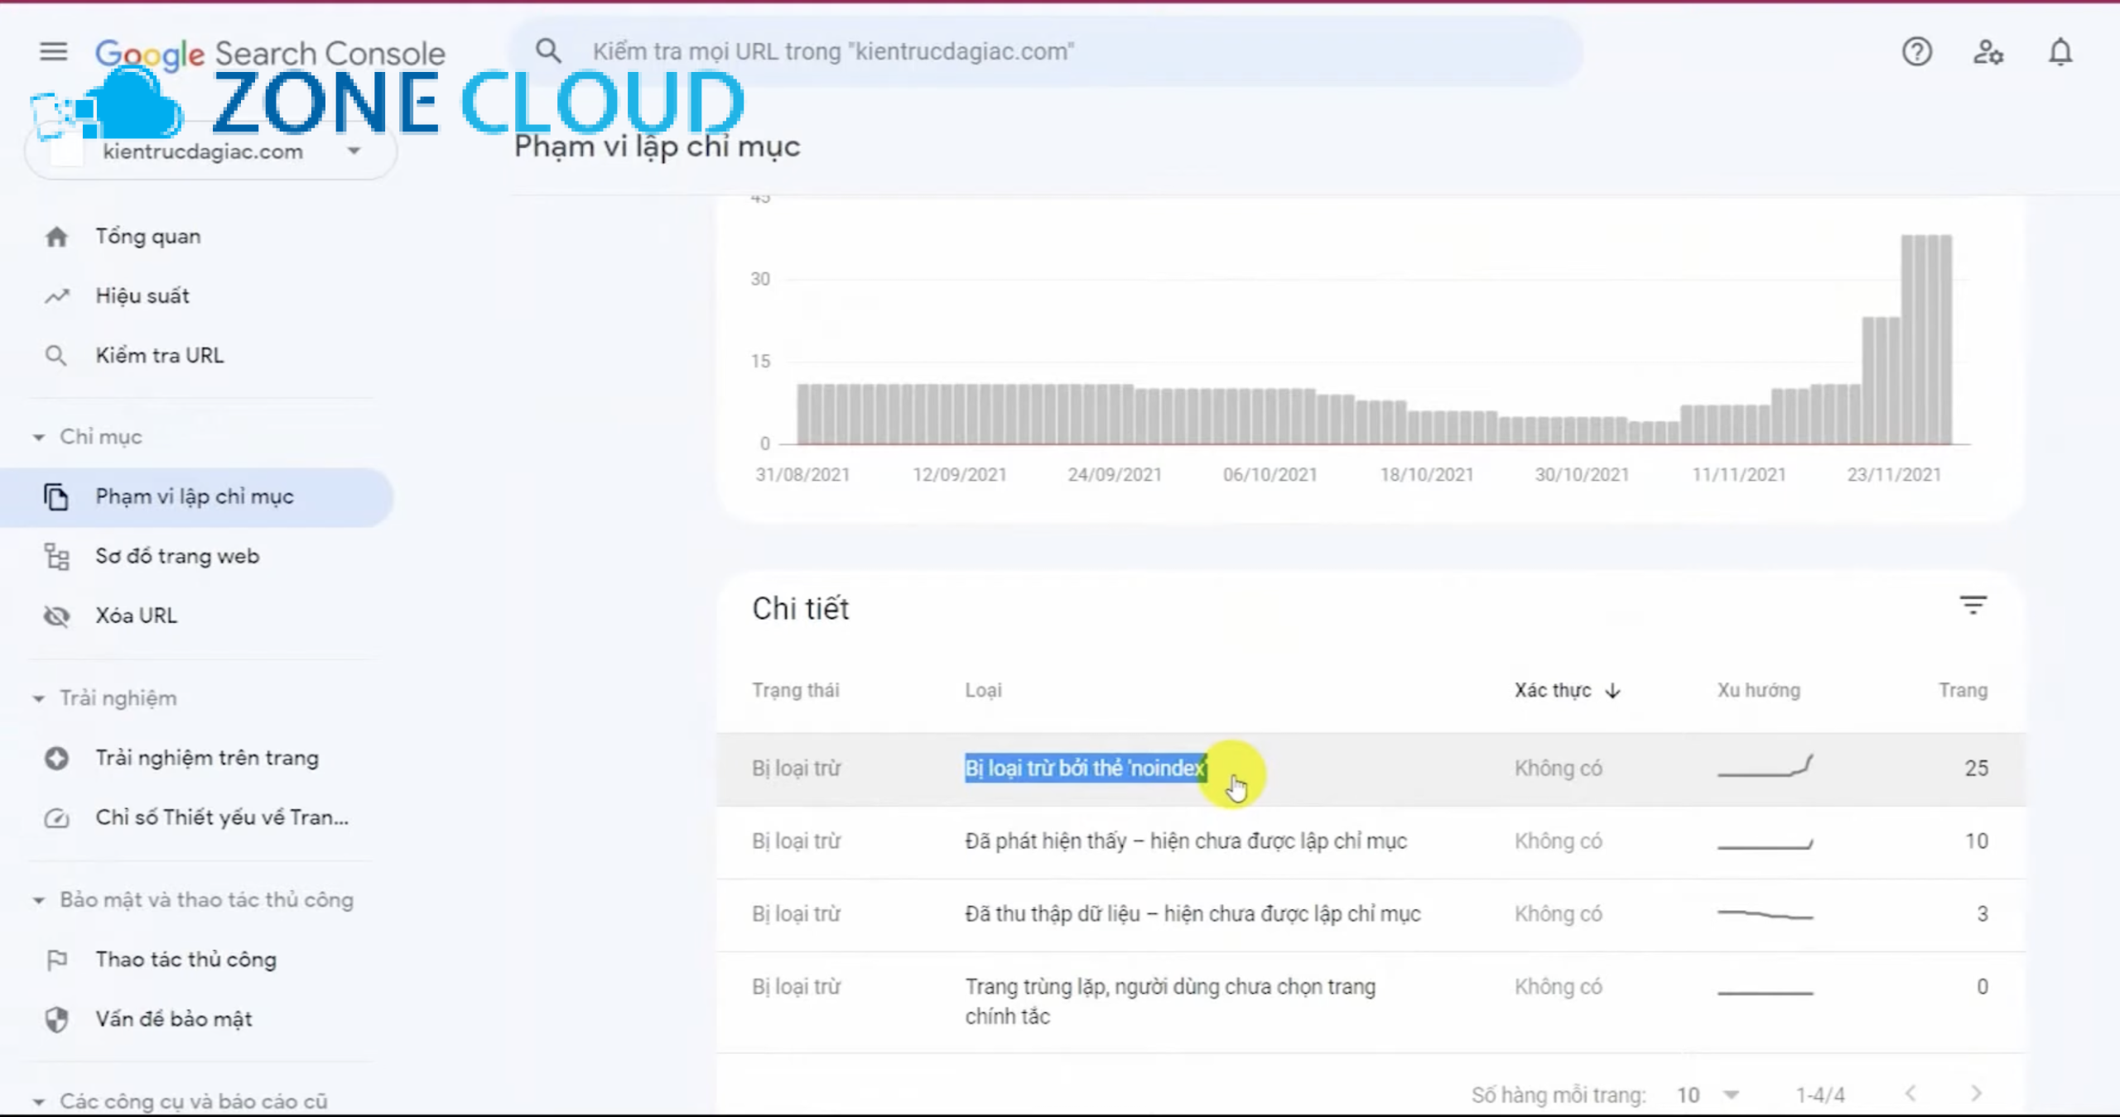Viewport: 2120px width, 1117px height.
Task: Click the tallest chart bars near 23/11/2021
Action: pyautogui.click(x=1926, y=339)
